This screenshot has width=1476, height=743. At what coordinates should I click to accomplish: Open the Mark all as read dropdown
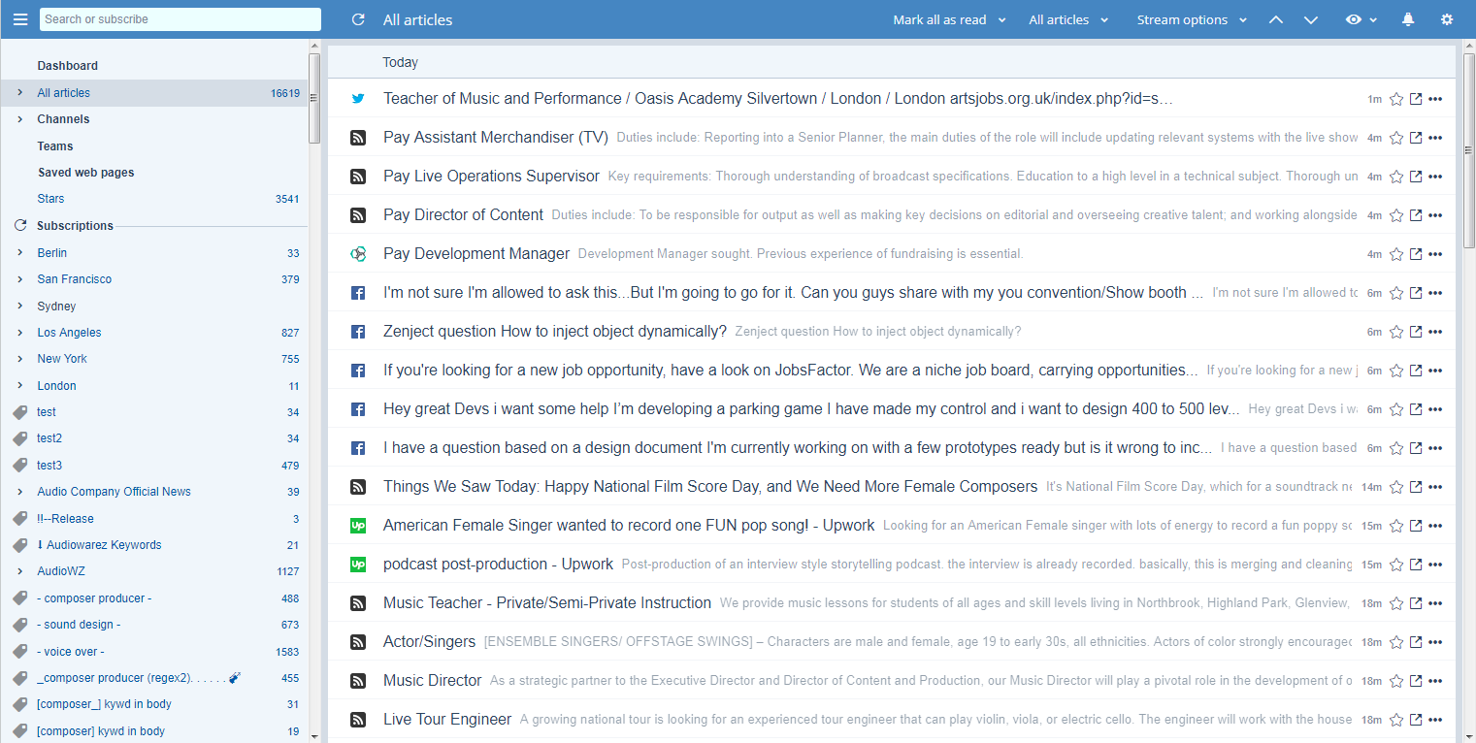949,19
